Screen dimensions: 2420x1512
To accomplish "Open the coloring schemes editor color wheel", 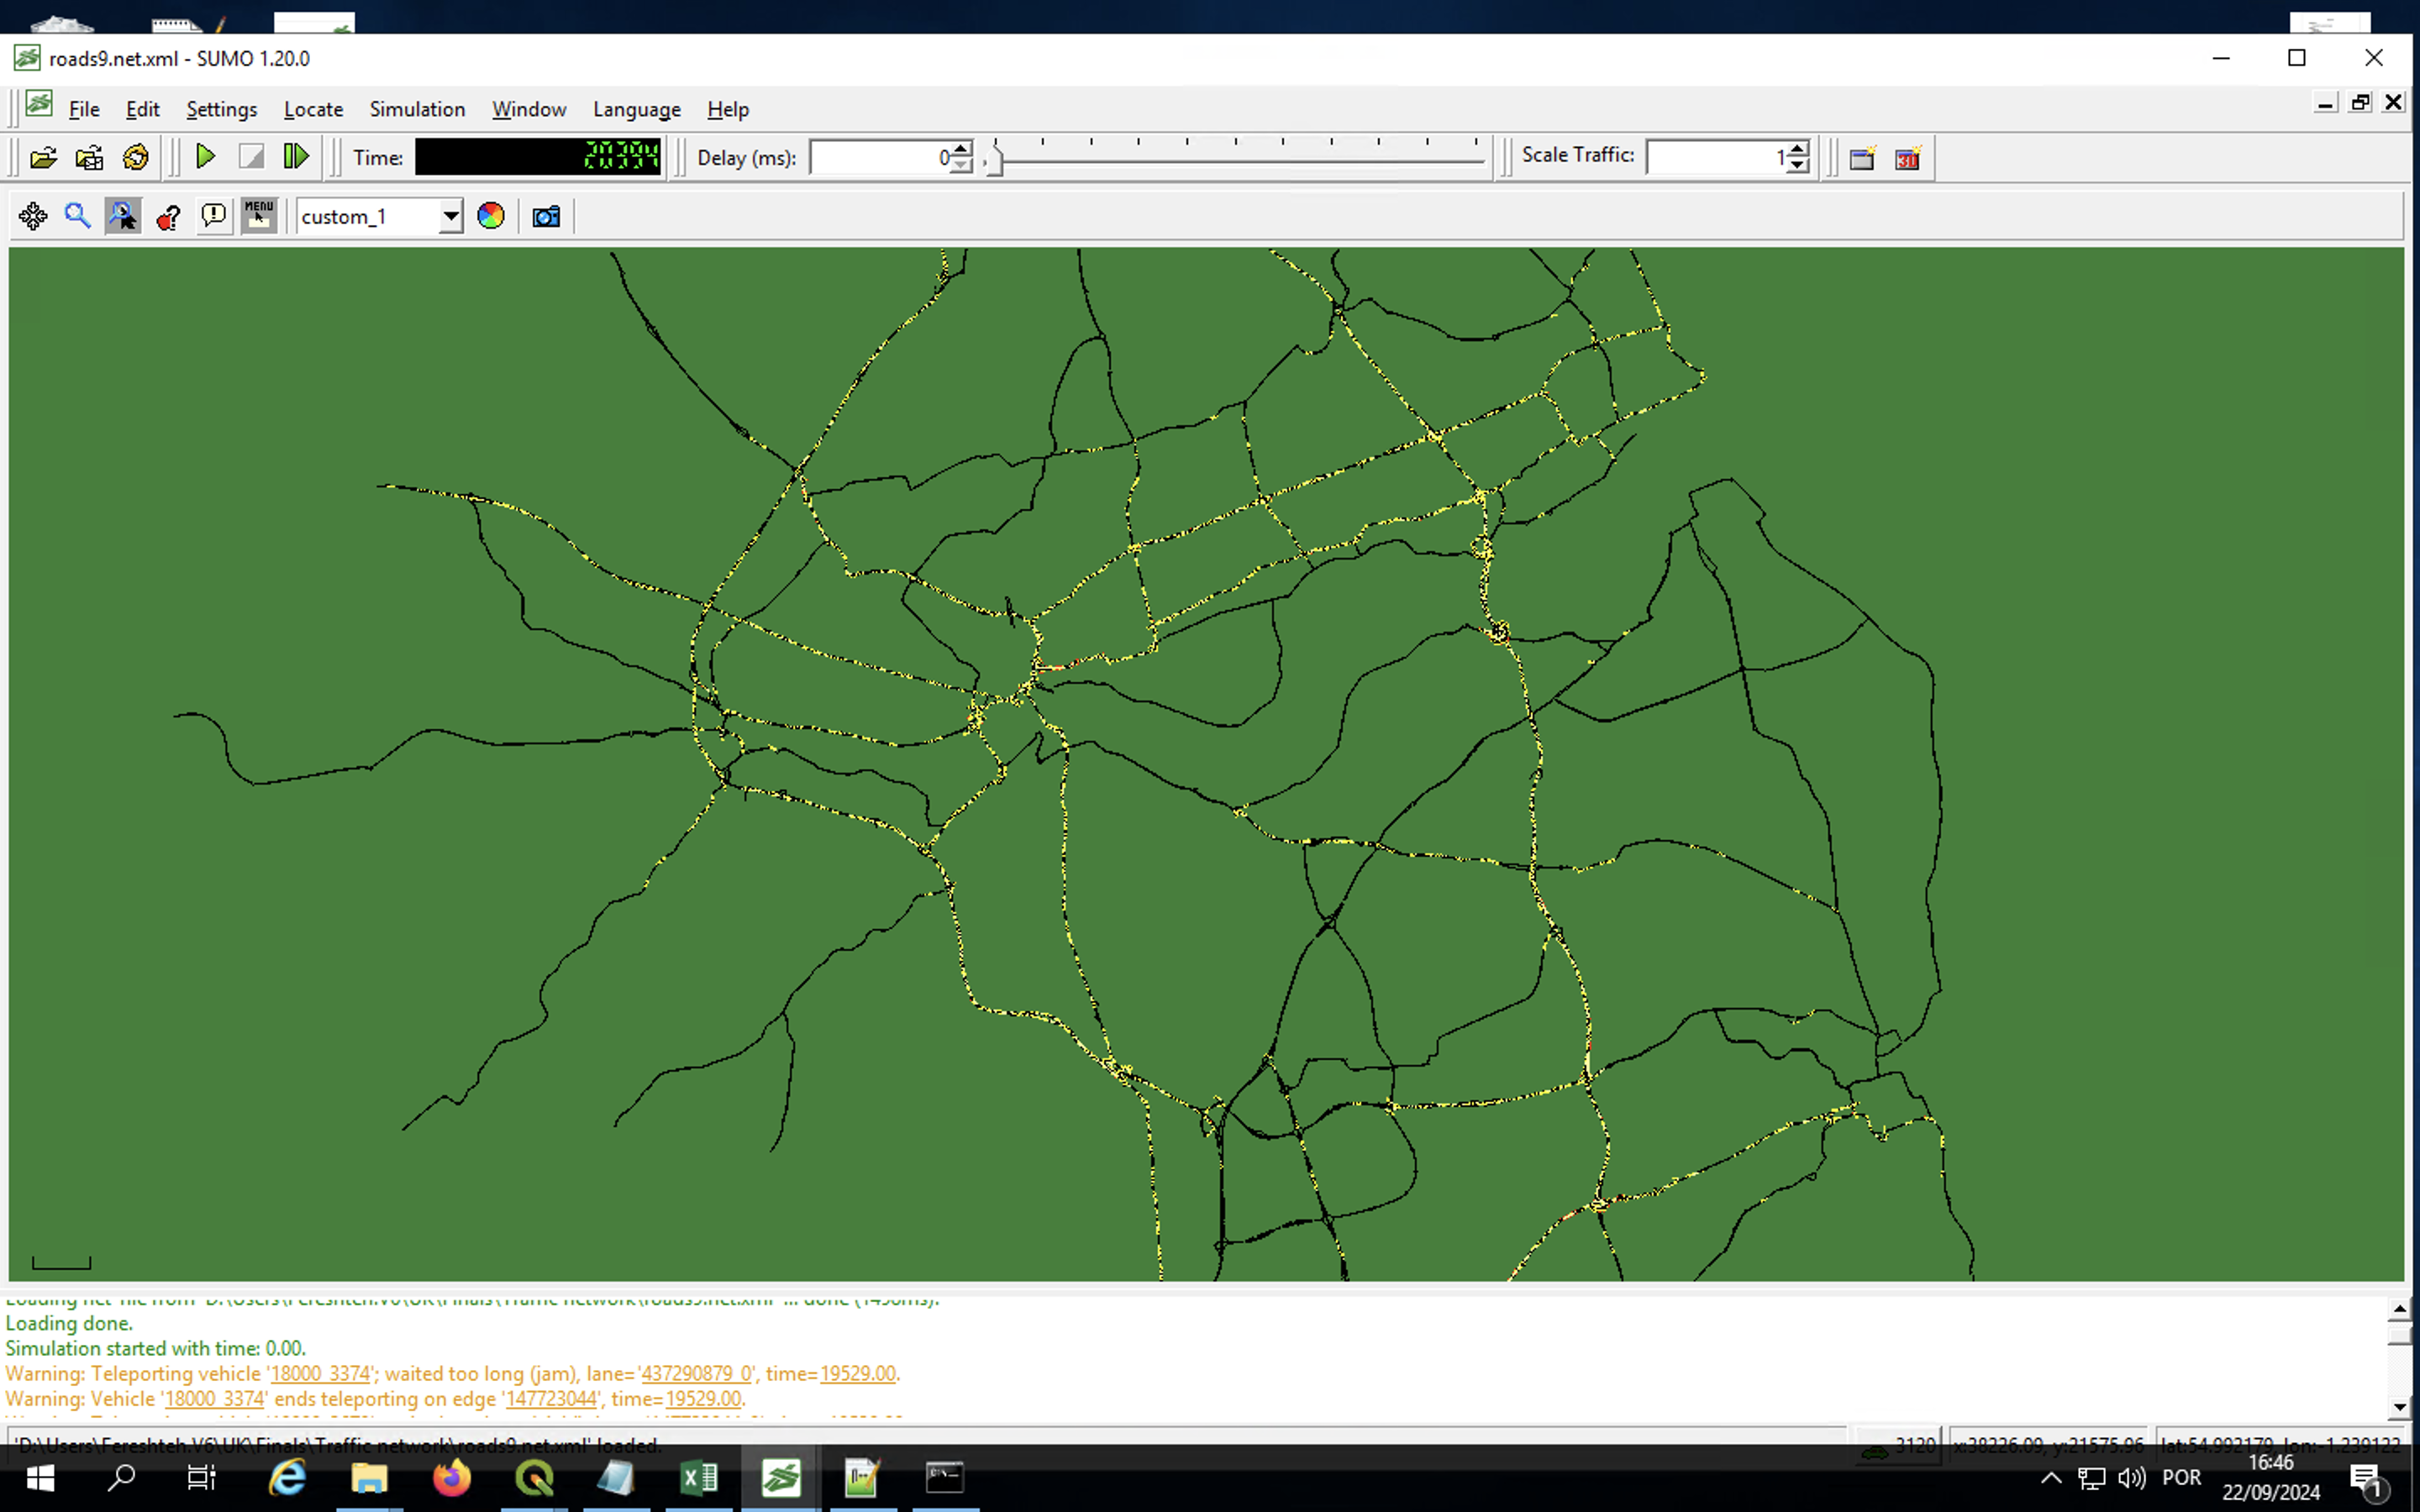I will point(490,215).
